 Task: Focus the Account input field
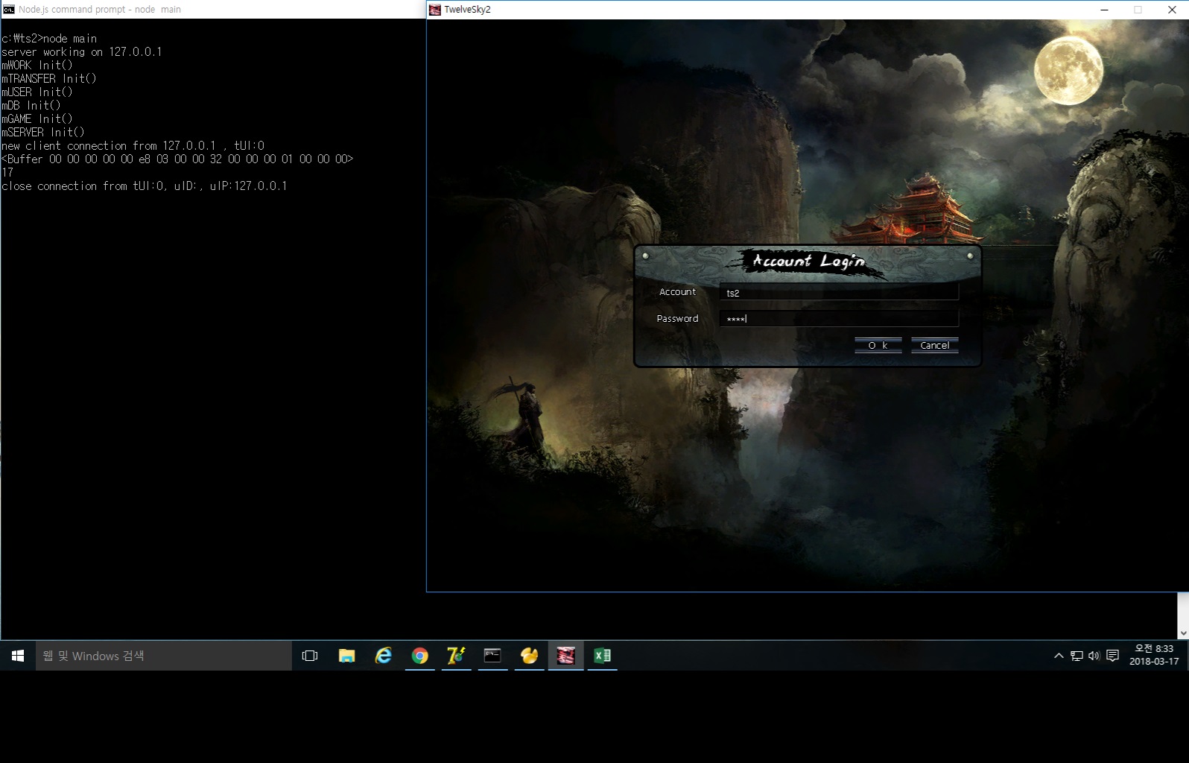[838, 293]
